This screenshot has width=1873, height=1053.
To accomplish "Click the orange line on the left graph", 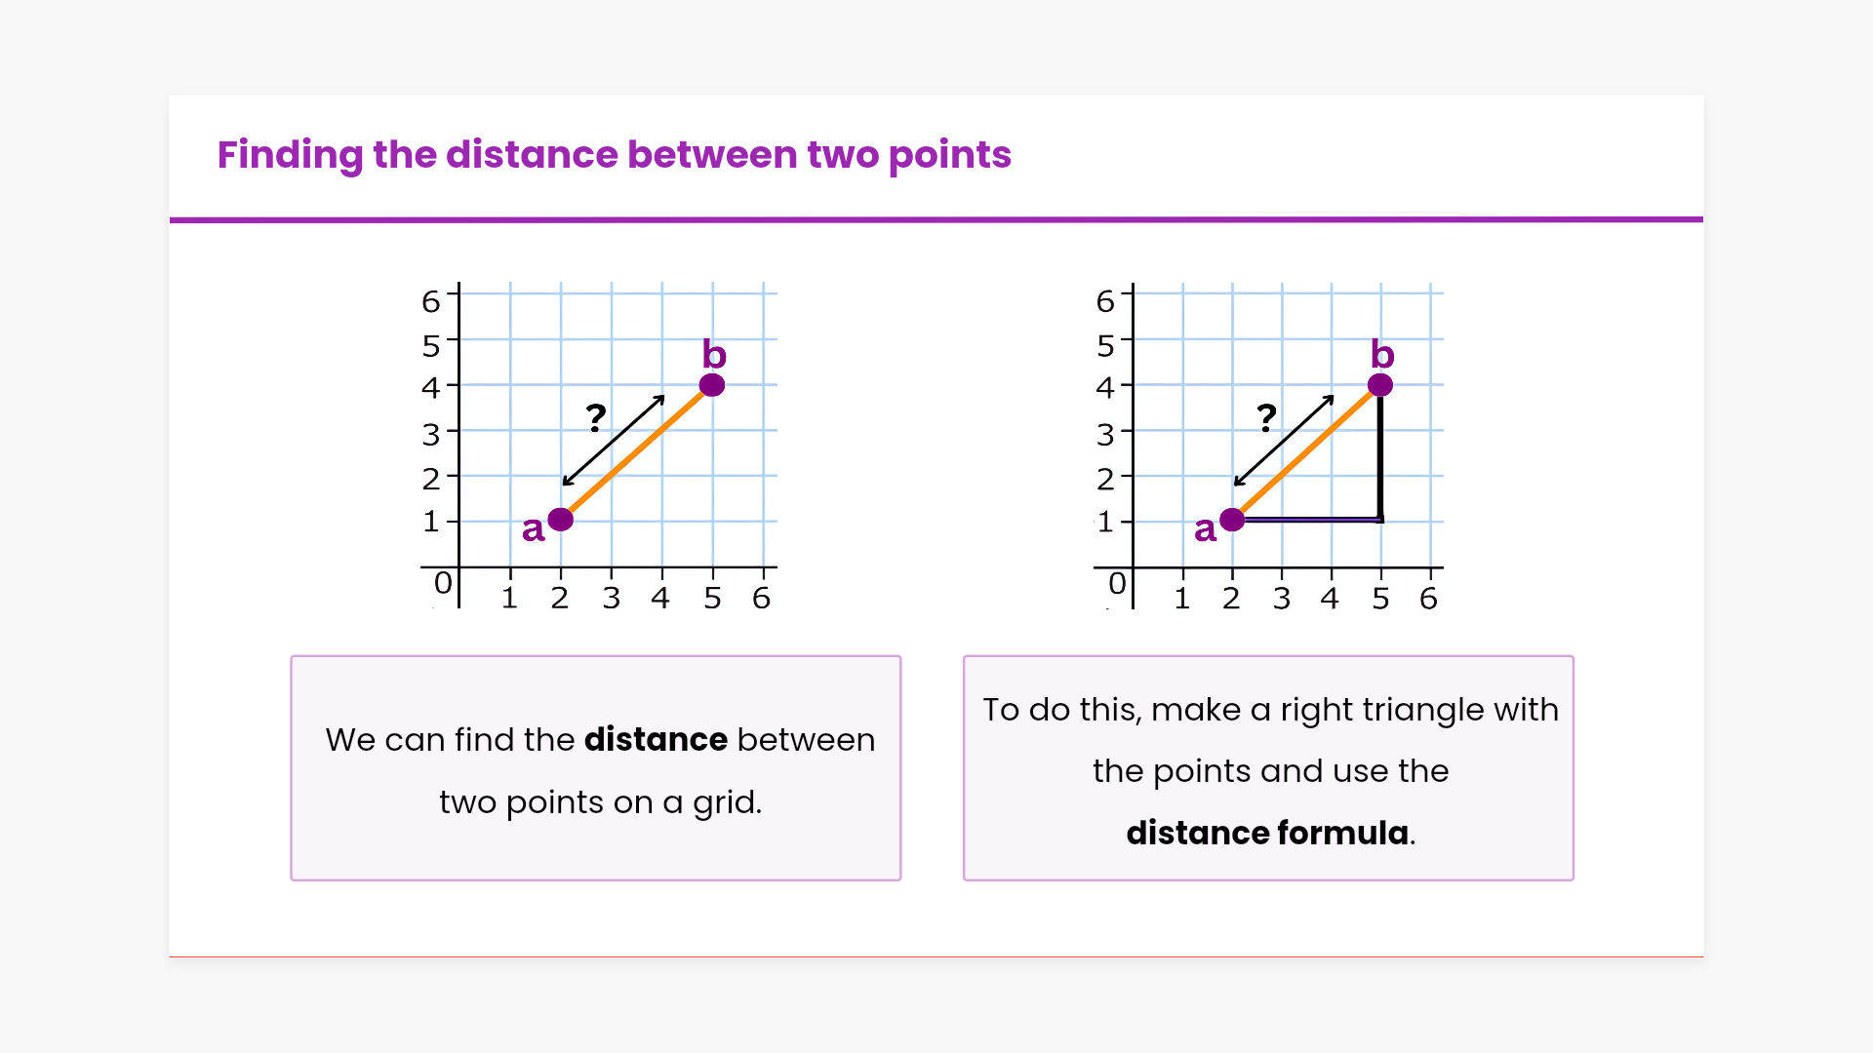I will 636,452.
